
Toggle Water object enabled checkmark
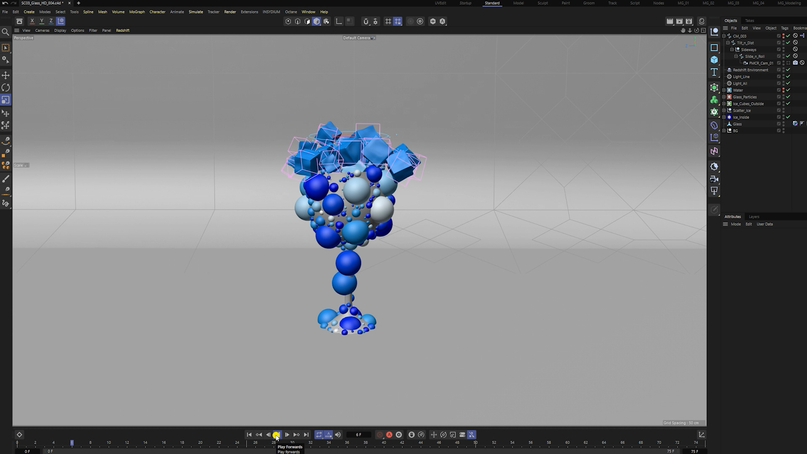788,90
